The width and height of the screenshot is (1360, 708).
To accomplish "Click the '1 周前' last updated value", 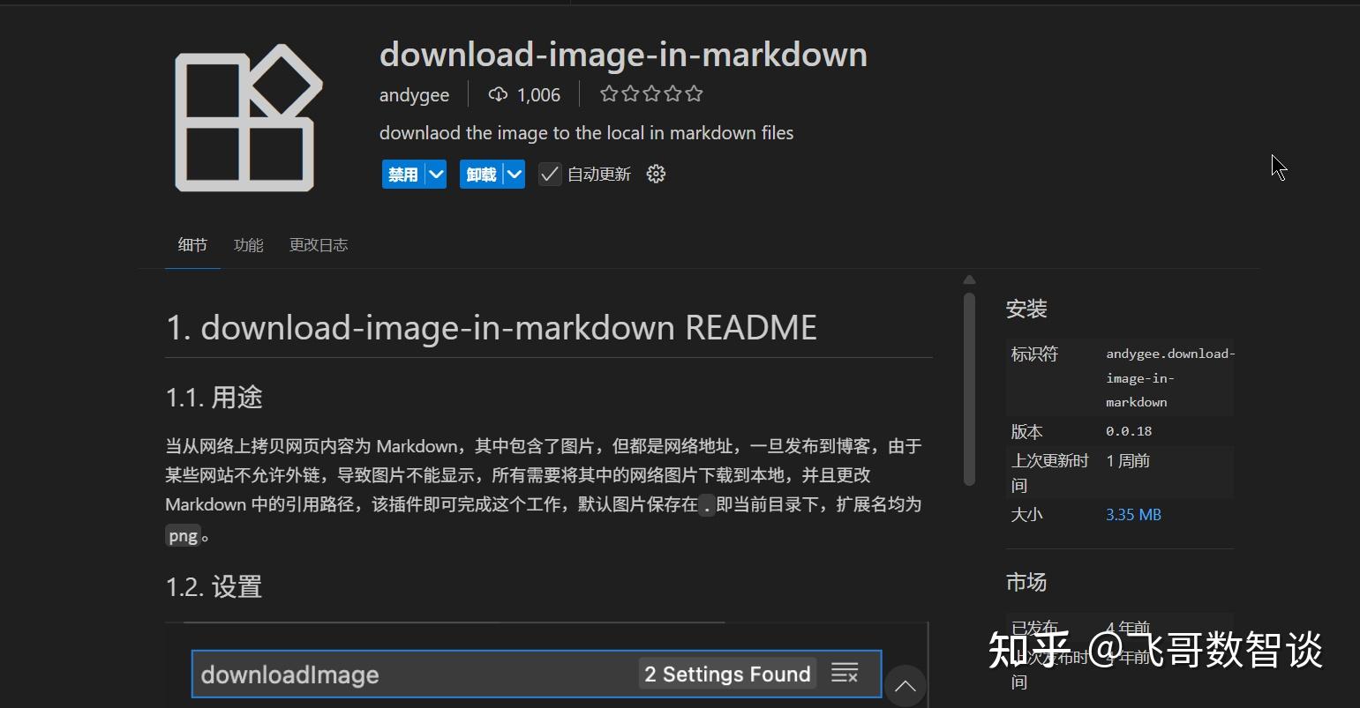I will coord(1128,460).
